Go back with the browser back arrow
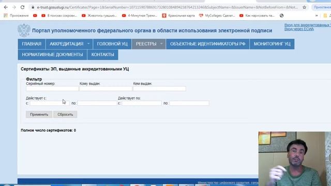The image size is (331, 186). (x=6, y=7)
